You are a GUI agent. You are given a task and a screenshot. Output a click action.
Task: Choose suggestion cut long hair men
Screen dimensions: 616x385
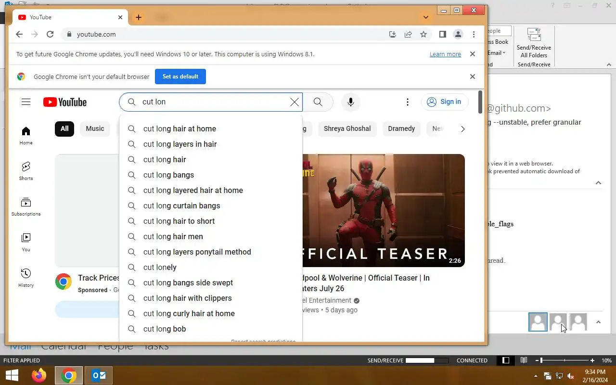coord(211,236)
